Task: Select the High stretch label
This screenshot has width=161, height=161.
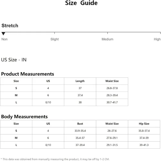Action: click(157, 39)
